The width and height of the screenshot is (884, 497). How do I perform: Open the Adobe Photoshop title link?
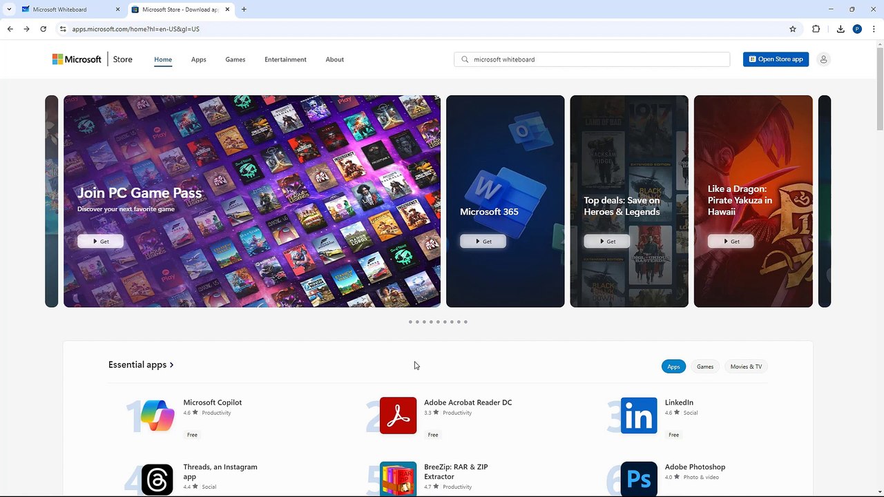pos(695,467)
